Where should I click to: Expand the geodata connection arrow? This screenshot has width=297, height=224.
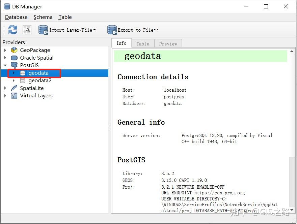(x=13, y=73)
